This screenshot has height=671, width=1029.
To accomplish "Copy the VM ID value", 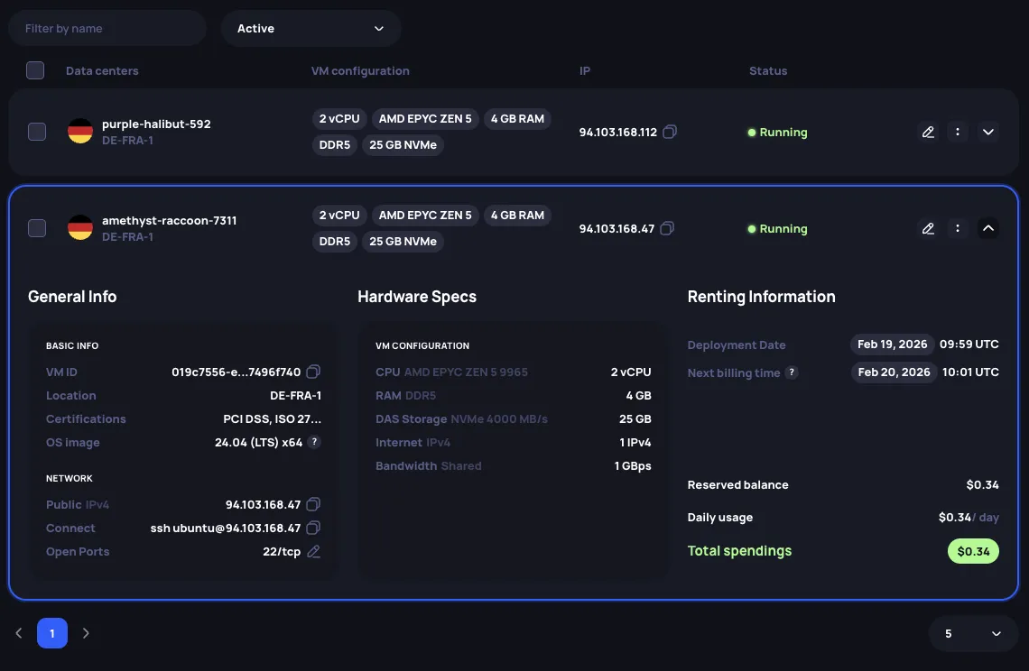I will [313, 372].
